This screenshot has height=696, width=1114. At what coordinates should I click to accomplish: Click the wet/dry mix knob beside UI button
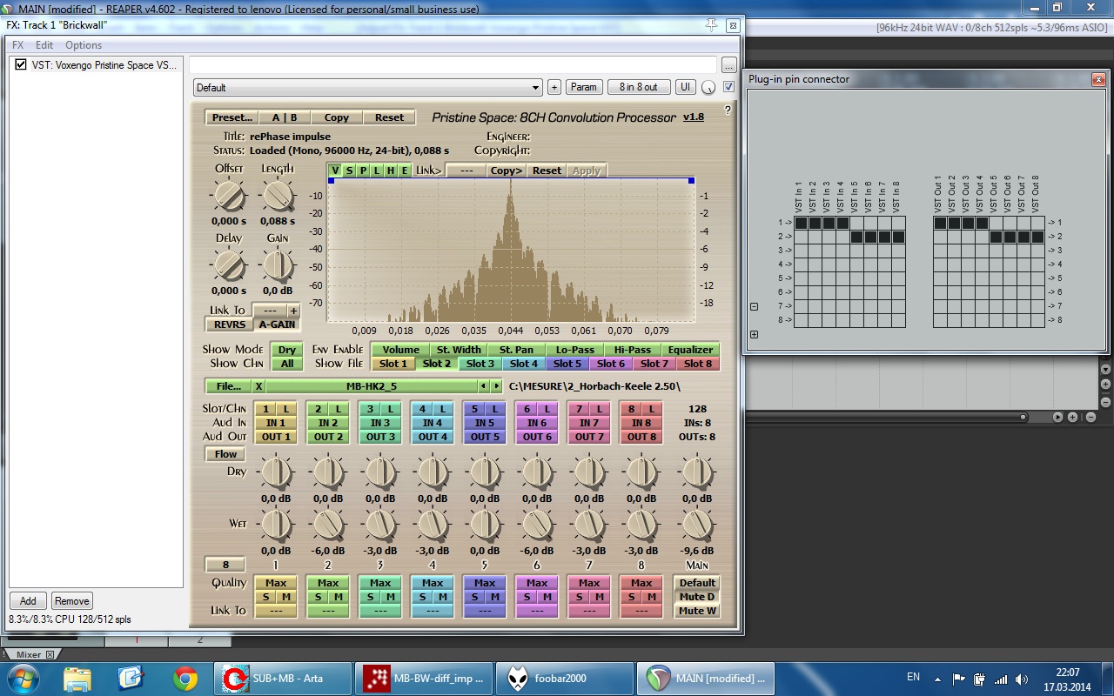pos(708,87)
